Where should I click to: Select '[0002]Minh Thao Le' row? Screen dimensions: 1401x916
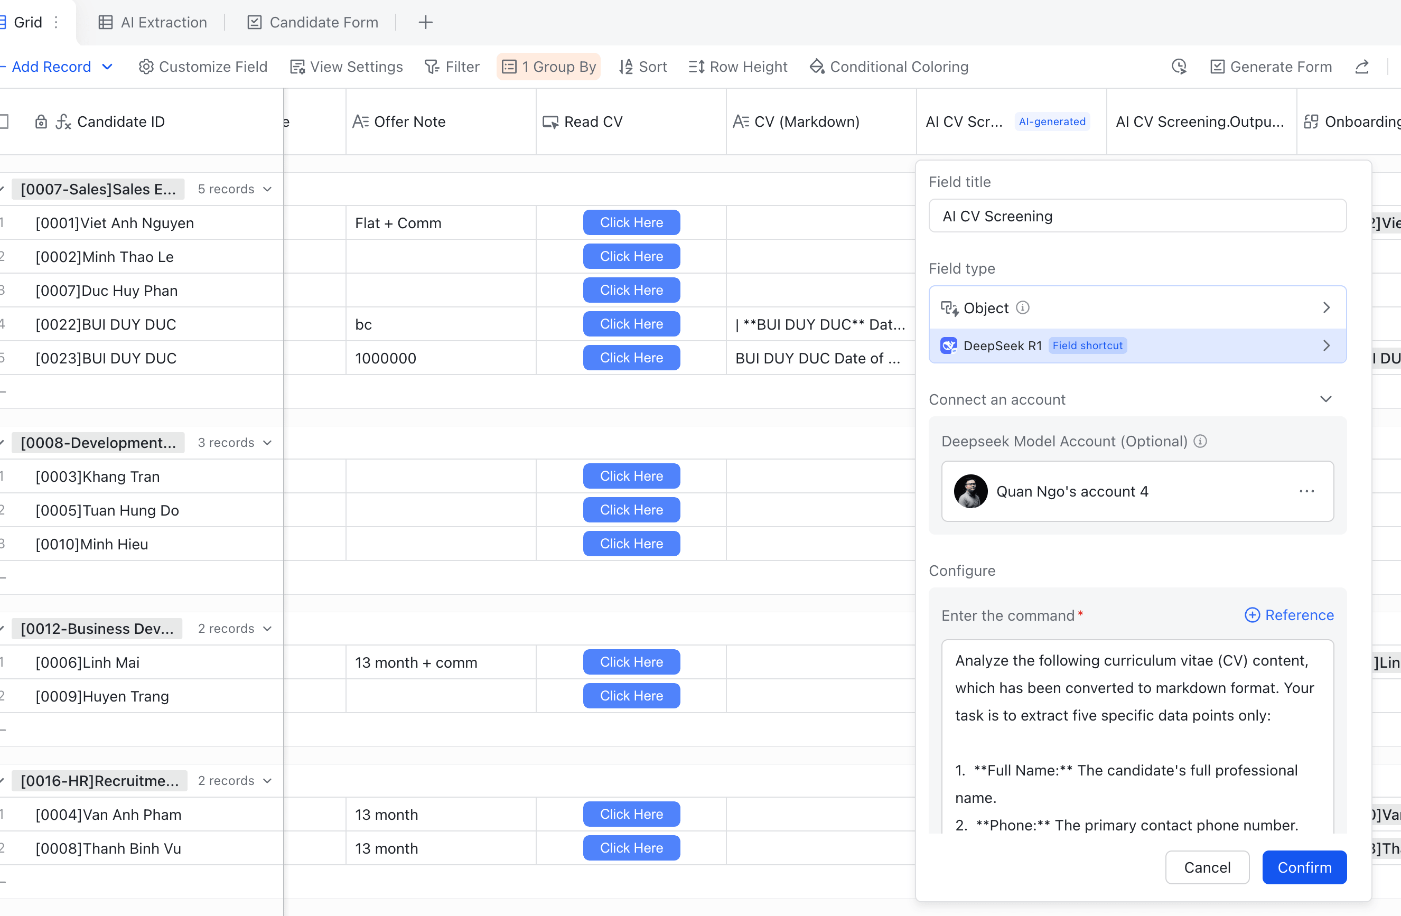point(105,257)
